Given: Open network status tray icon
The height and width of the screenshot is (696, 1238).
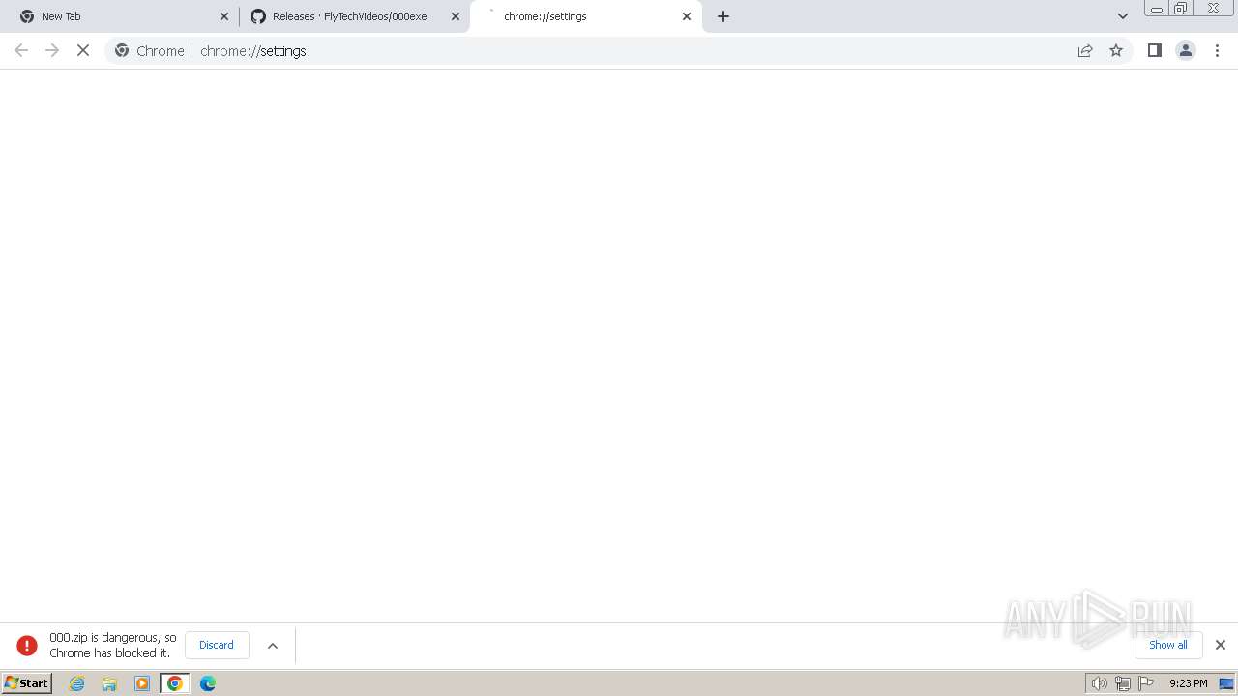Looking at the screenshot, I should click(x=1123, y=683).
